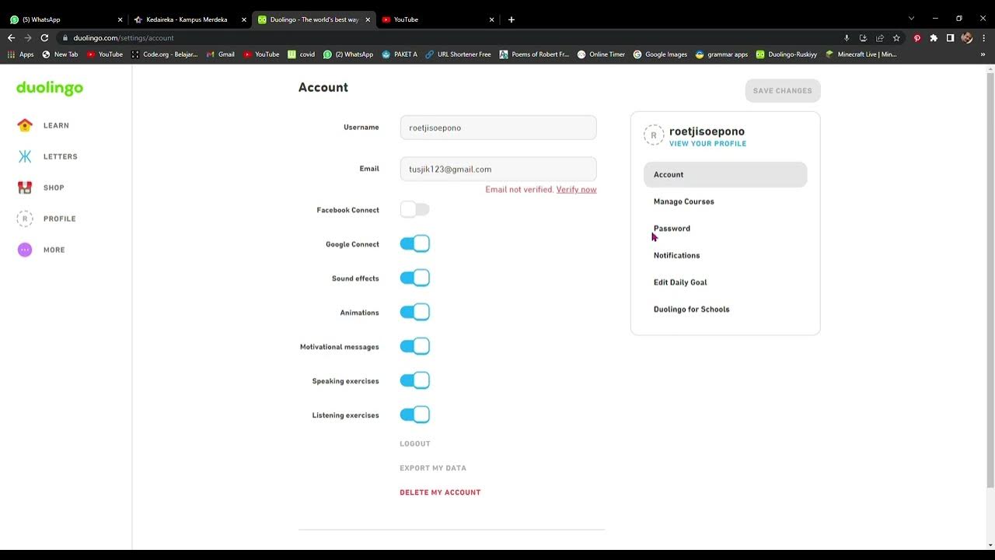Go back in browser history
The width and height of the screenshot is (995, 560).
pyautogui.click(x=11, y=37)
